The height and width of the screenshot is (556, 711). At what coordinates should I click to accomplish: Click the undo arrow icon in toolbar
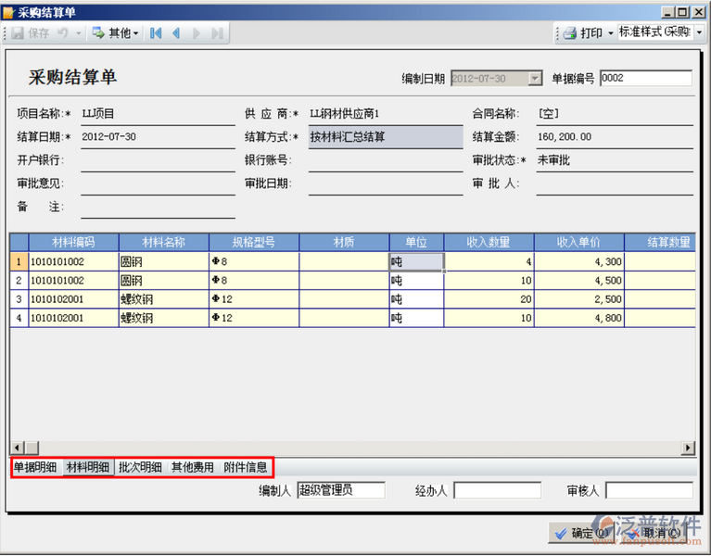click(x=63, y=33)
